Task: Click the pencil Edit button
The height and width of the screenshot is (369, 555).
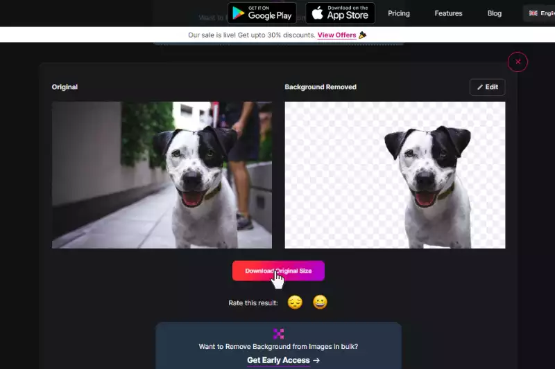Action: pos(488,87)
